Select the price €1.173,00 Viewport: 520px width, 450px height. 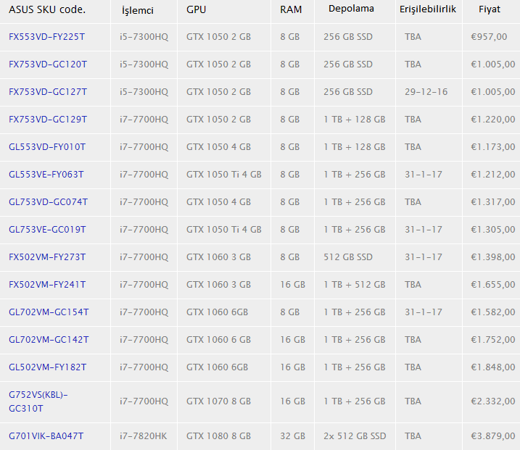coord(493,147)
